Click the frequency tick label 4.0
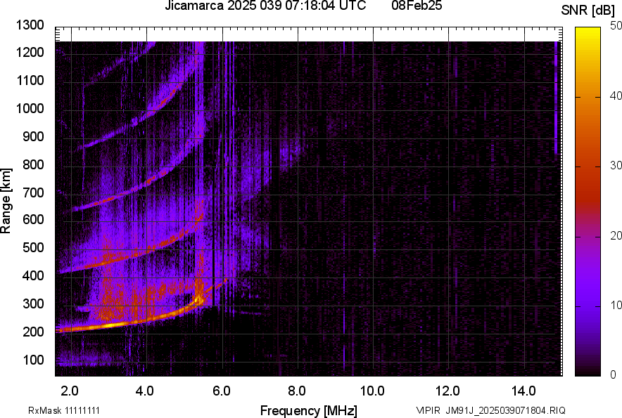622x418 pixels. [144, 391]
